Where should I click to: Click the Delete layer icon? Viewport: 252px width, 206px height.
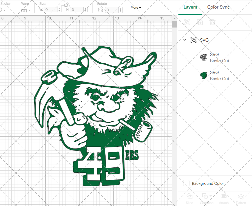(x=213, y=22)
